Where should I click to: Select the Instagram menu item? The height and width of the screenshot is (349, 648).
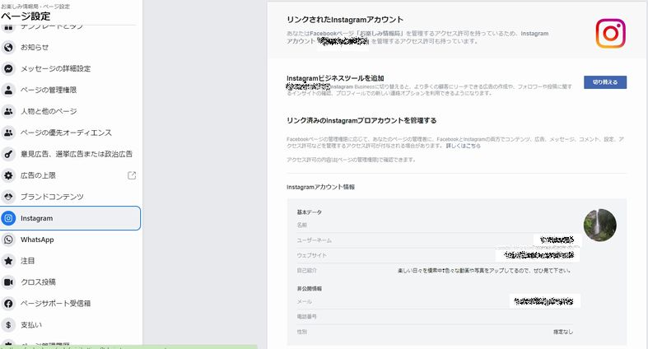coord(70,218)
